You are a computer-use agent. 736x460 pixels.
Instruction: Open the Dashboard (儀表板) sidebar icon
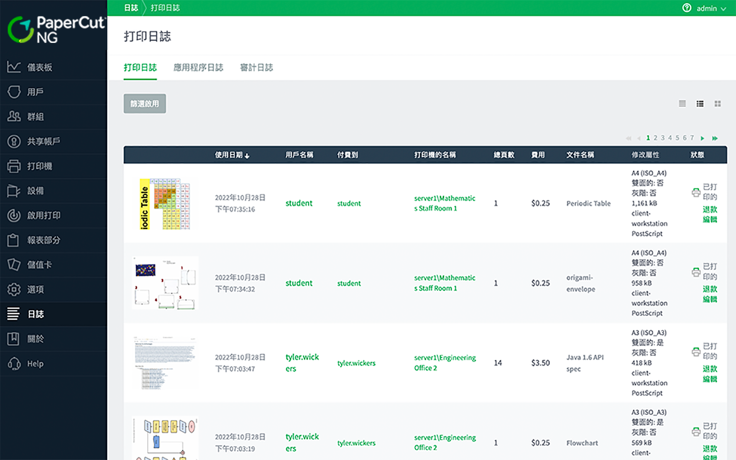point(14,67)
